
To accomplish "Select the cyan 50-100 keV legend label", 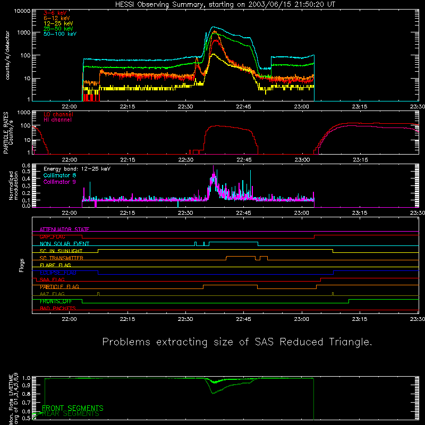I will (60, 33).
